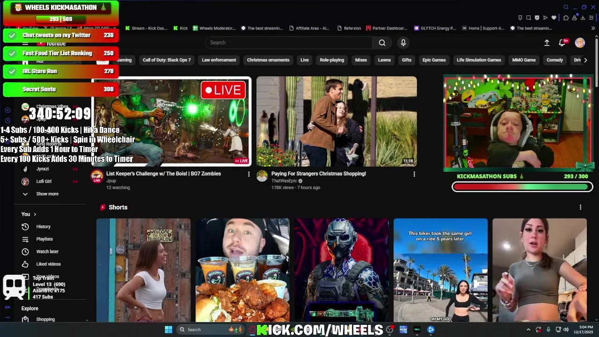Open YouTube notifications bell

point(562,43)
